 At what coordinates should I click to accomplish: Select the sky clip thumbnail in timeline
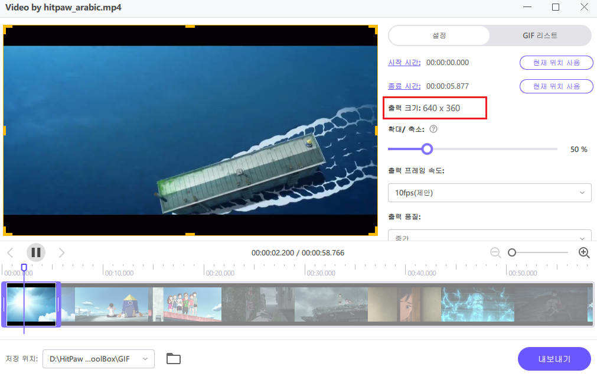(31, 304)
